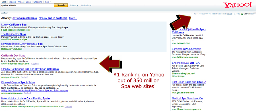Screen dimensions: 256x111
Task: View Cached copy of glenivy.com result
Action: [24, 77]
